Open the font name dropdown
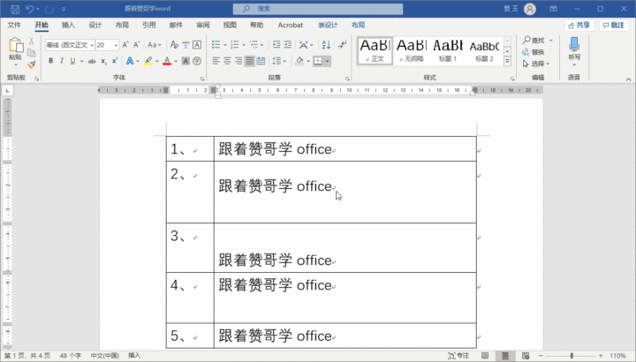The width and height of the screenshot is (636, 362). coord(92,45)
